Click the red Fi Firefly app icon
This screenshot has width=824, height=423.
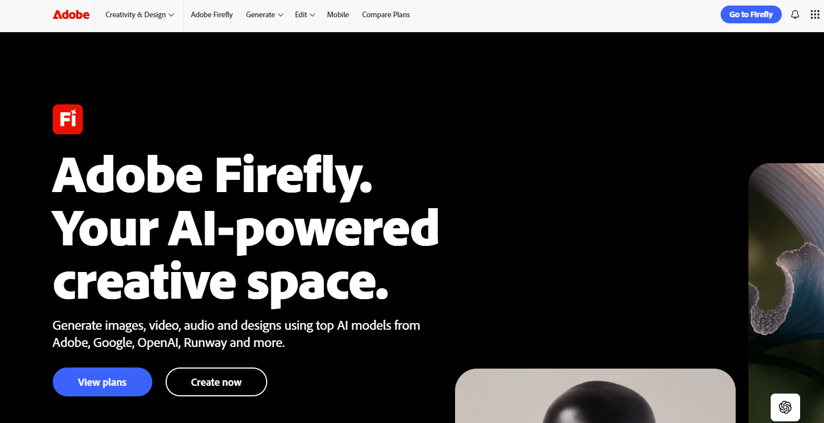[68, 119]
